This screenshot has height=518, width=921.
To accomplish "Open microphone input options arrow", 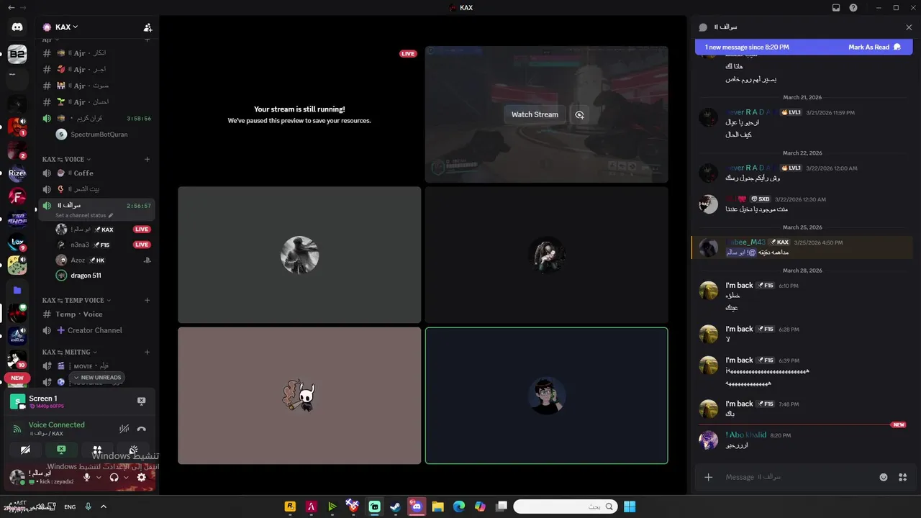I will coord(99,477).
